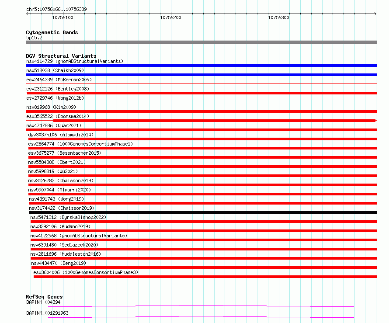
Task: Click the gray 5p15.2 cytogenetic band bar
Action: 201,42
